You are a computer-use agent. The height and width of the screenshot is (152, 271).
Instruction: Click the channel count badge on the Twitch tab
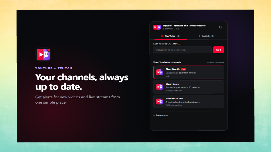(213, 36)
